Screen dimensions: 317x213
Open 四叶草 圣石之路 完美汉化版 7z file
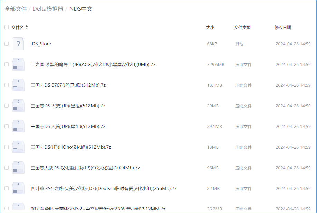[x=104, y=189]
